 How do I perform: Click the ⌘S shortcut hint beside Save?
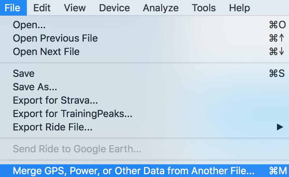point(277,73)
